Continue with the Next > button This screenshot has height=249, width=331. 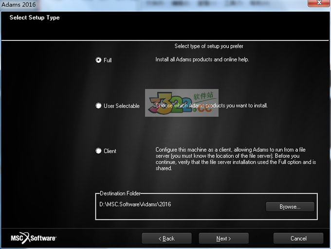[x=223, y=238]
